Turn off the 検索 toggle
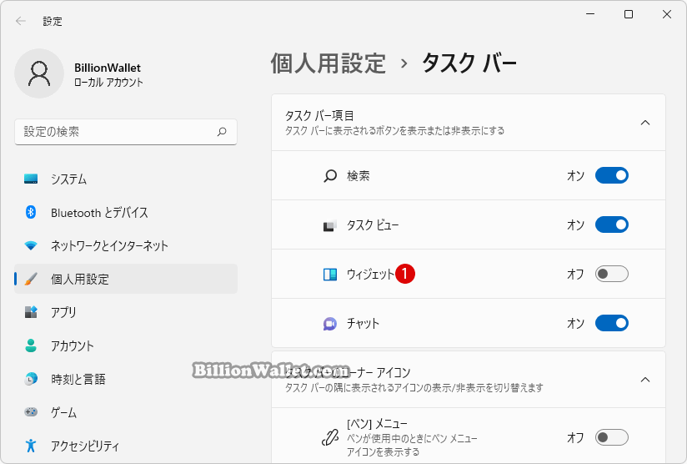The width and height of the screenshot is (687, 464). tap(612, 175)
